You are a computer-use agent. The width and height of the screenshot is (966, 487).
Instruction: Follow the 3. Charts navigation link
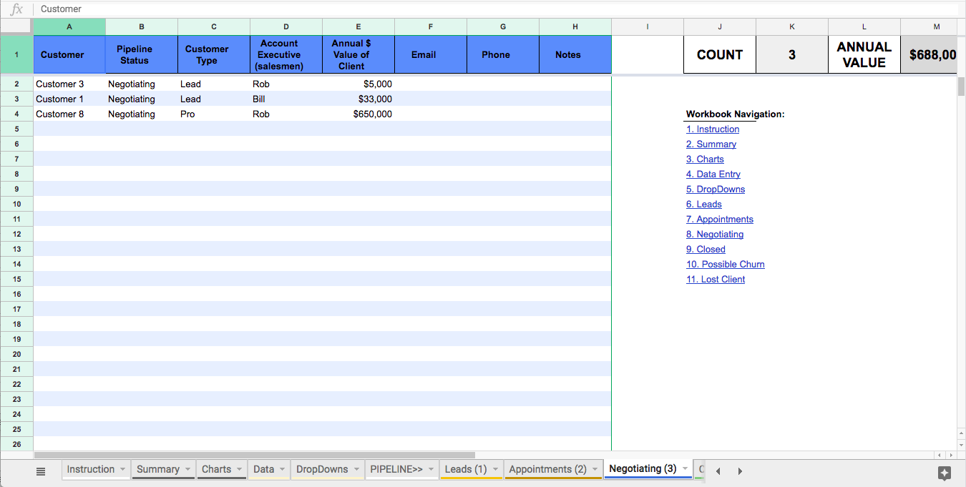[705, 159]
